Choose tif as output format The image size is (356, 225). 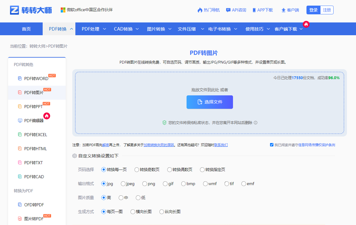[226, 184]
